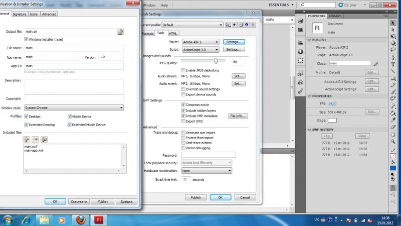Viewport: 401px width, 226px height.
Task: Select the Free Transform tool
Action: (x=393, y=36)
